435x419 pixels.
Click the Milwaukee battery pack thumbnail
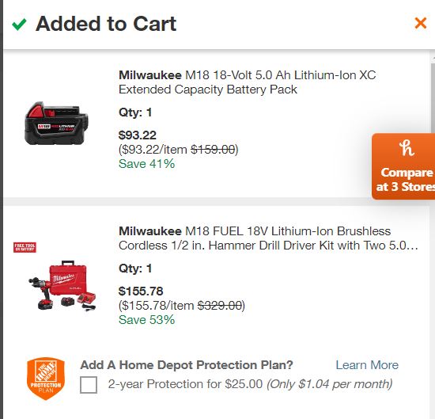point(56,123)
